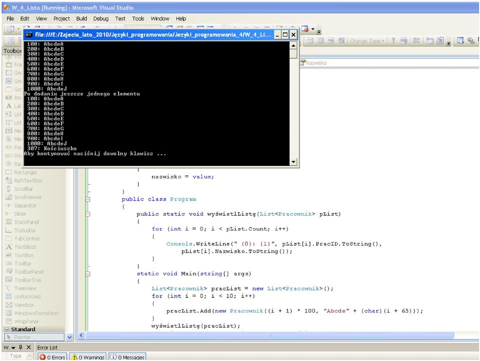Image resolution: width=480 pixels, height=361 pixels.
Task: Click the key icon in the data toolbar
Action: tap(393, 40)
